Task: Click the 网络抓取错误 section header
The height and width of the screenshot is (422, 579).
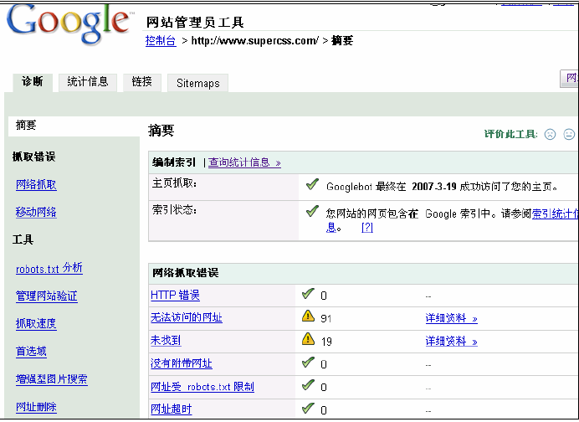Action: 186,273
